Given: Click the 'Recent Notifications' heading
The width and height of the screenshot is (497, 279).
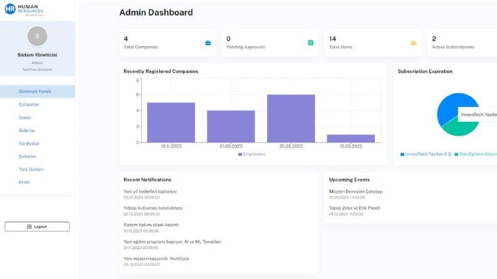Looking at the screenshot, I should [147, 180].
